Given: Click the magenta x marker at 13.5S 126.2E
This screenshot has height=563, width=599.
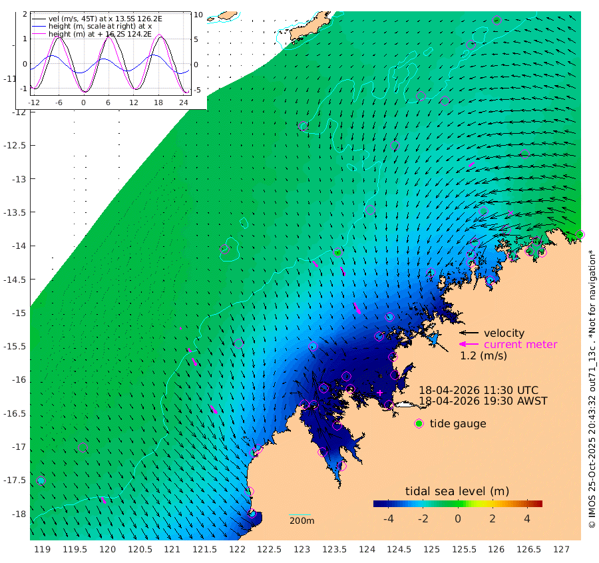Looking at the screenshot, I should coord(510,213).
